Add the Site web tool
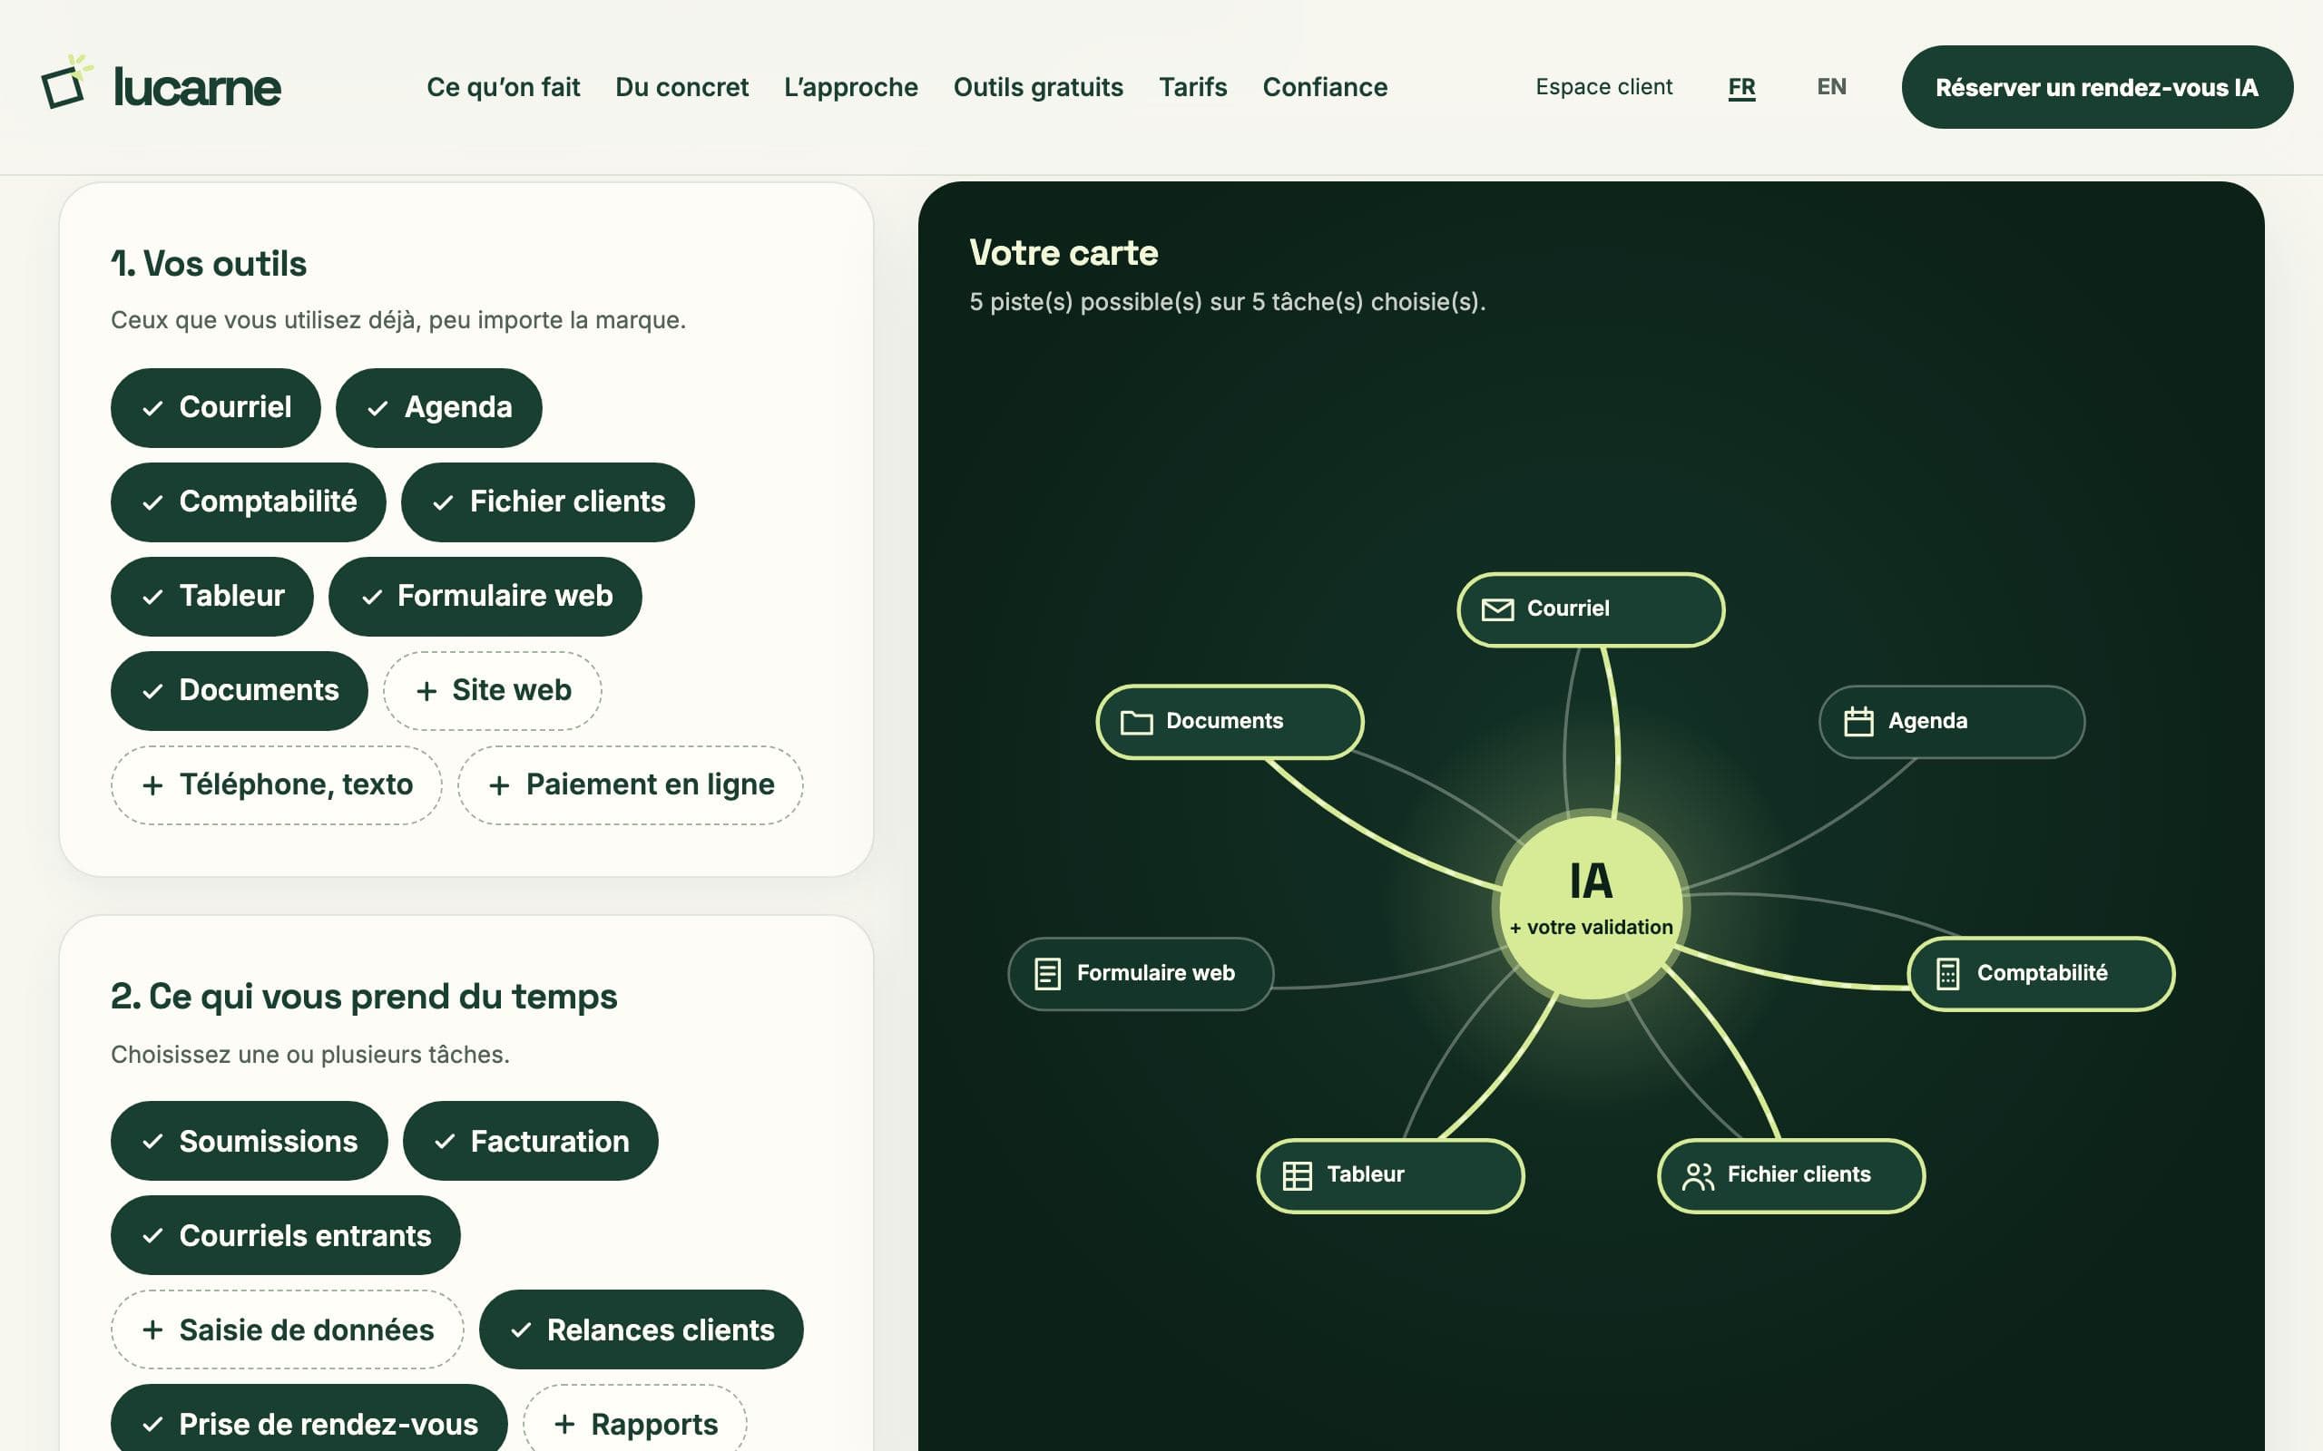This screenshot has height=1451, width=2323. tap(493, 691)
